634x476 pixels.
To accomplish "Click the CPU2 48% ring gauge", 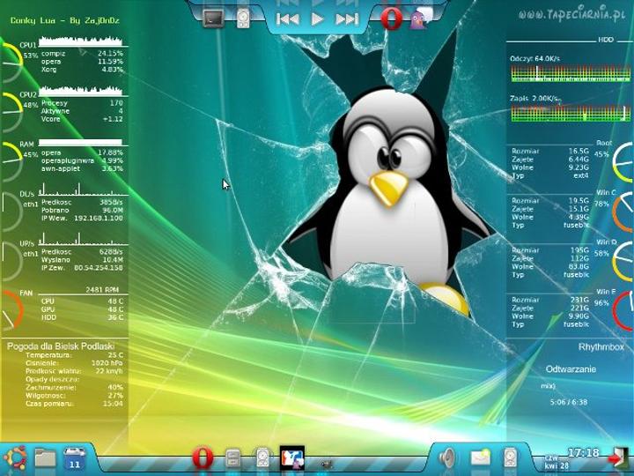I will (x=12, y=112).
